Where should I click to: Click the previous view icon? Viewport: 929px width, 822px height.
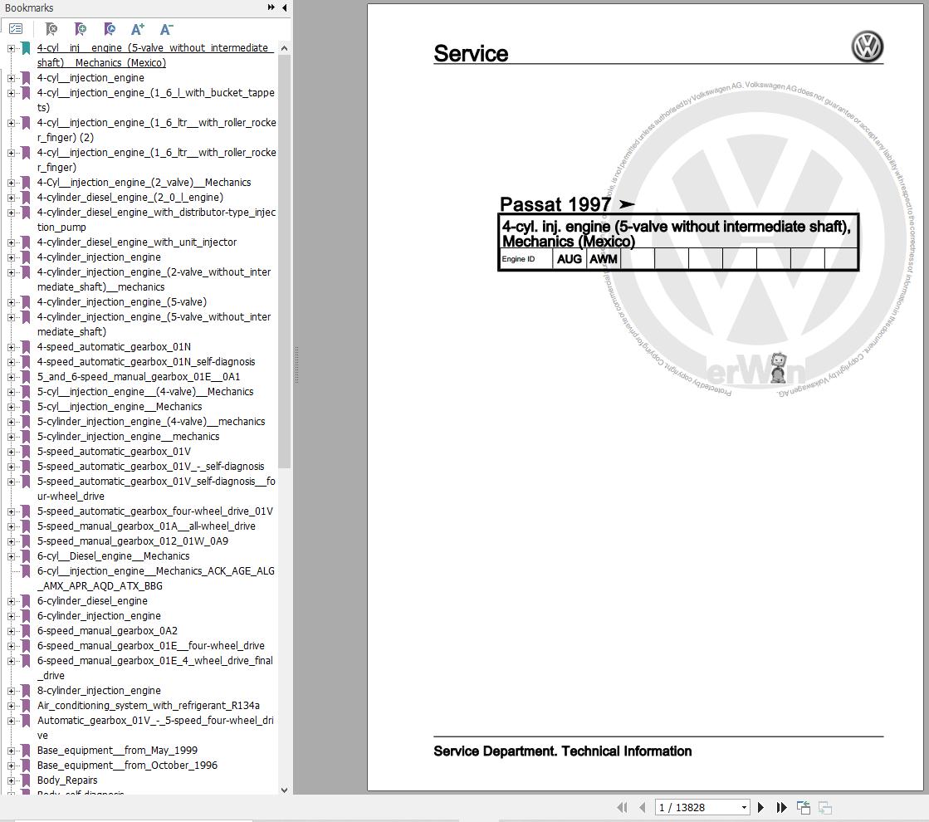coord(802,806)
